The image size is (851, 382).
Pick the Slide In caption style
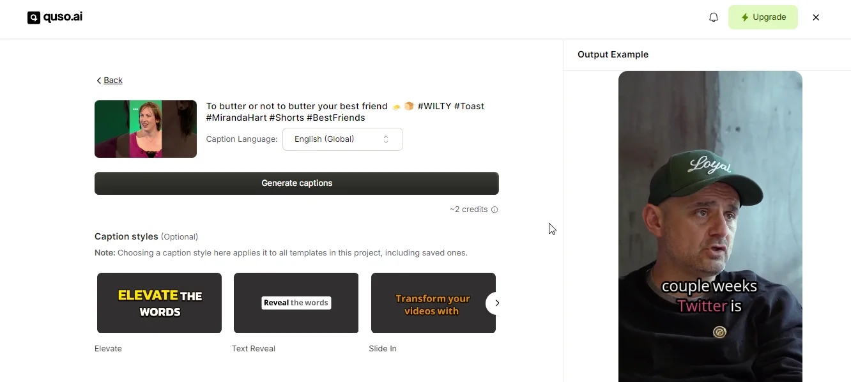(x=433, y=303)
